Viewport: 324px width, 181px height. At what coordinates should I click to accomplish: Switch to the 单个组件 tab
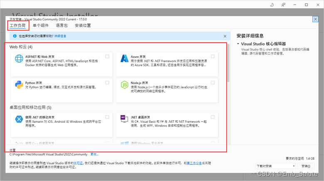41,25
